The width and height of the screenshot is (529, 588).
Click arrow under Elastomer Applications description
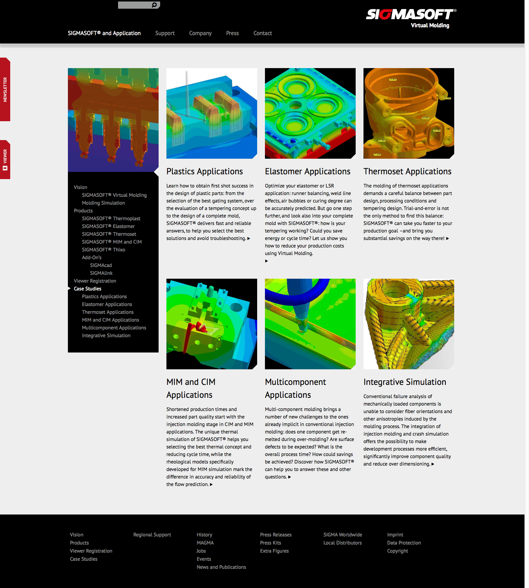(266, 261)
